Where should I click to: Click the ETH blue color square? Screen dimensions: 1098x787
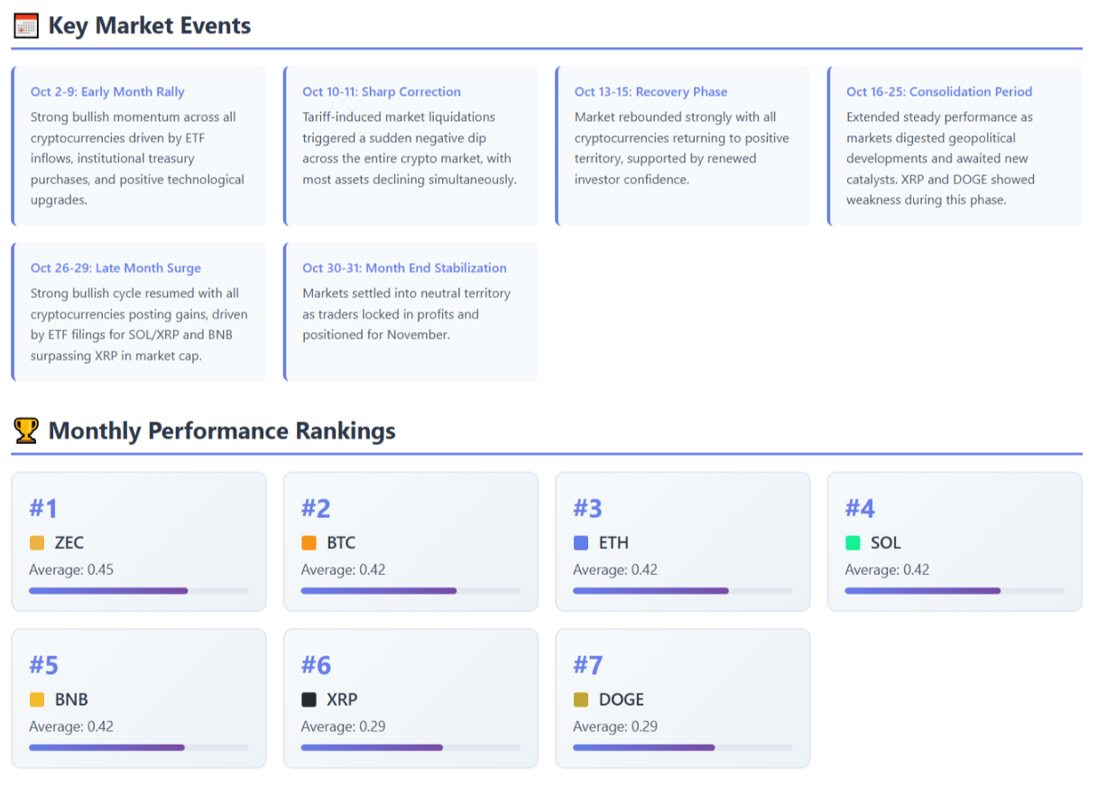[581, 543]
